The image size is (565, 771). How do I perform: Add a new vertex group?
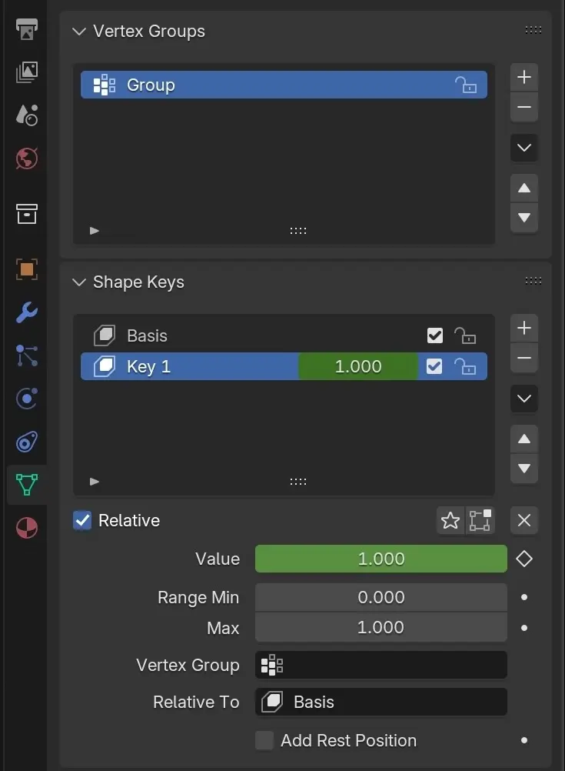(x=524, y=77)
